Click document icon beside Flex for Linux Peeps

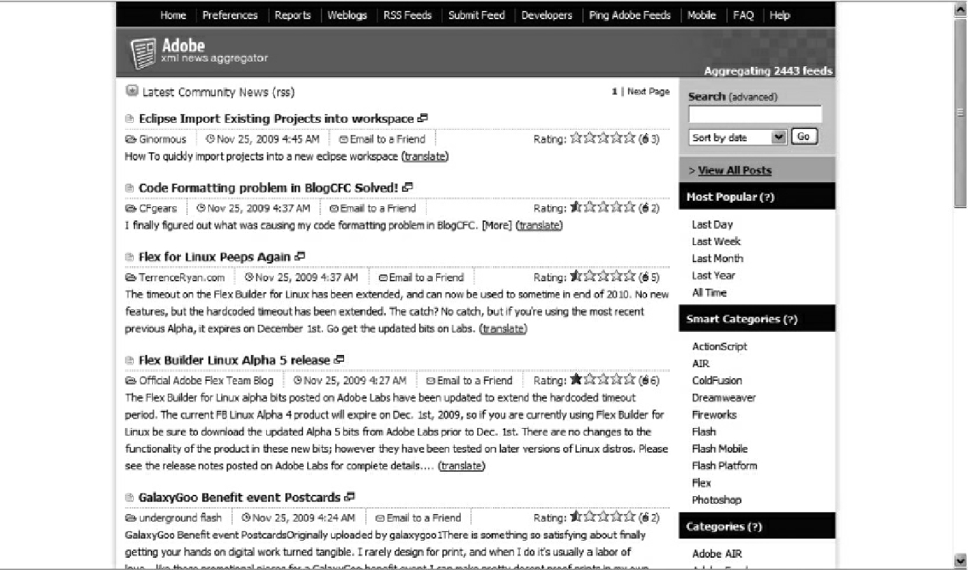(x=130, y=257)
